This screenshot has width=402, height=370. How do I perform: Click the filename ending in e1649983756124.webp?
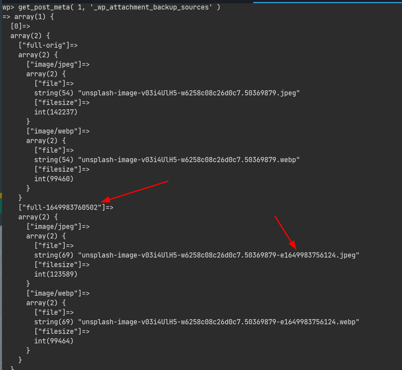click(219, 322)
